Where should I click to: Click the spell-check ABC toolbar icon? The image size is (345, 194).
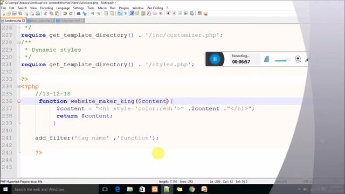click(x=199, y=13)
